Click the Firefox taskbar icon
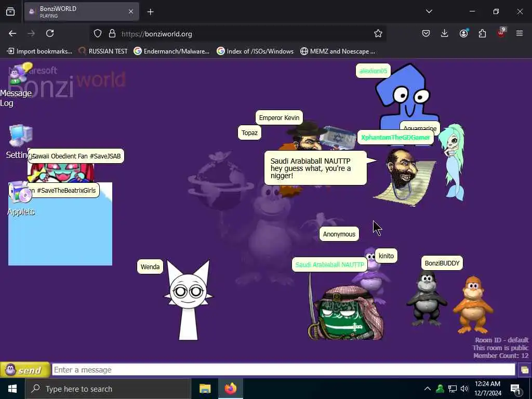The width and height of the screenshot is (532, 399). (x=230, y=389)
